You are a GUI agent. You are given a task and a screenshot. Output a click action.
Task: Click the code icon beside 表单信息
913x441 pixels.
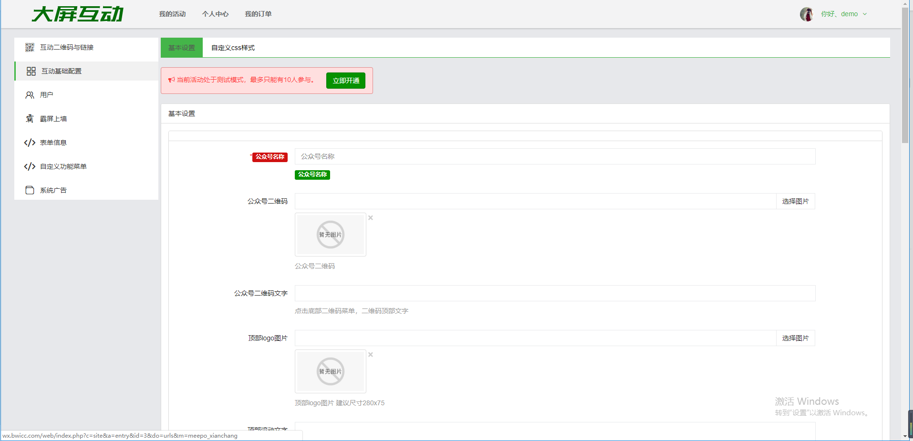(30, 143)
